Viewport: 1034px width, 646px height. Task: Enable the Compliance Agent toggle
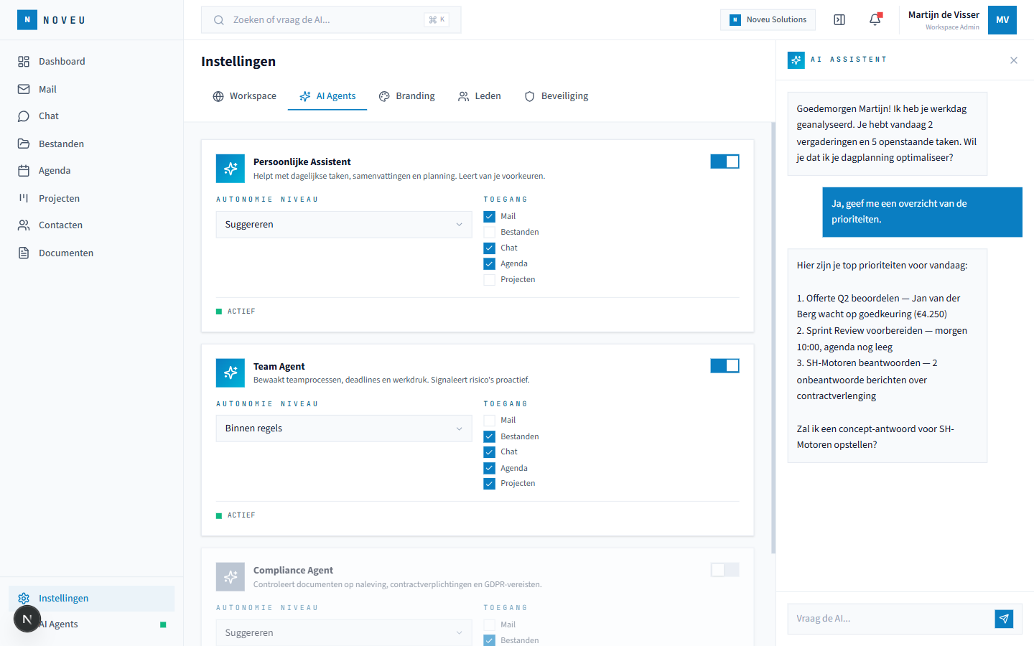coord(725,570)
